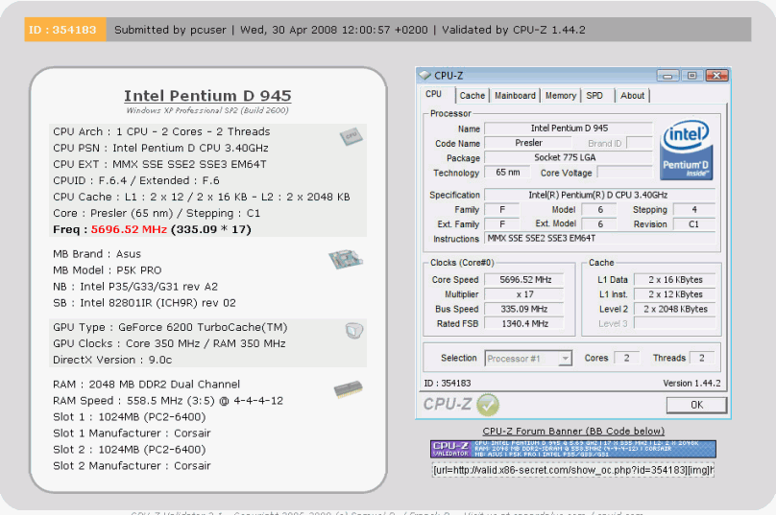Maximize the CPU-Z window

click(x=691, y=76)
